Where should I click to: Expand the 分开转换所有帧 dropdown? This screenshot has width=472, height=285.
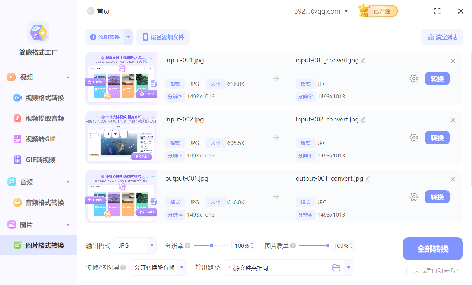[x=158, y=268]
